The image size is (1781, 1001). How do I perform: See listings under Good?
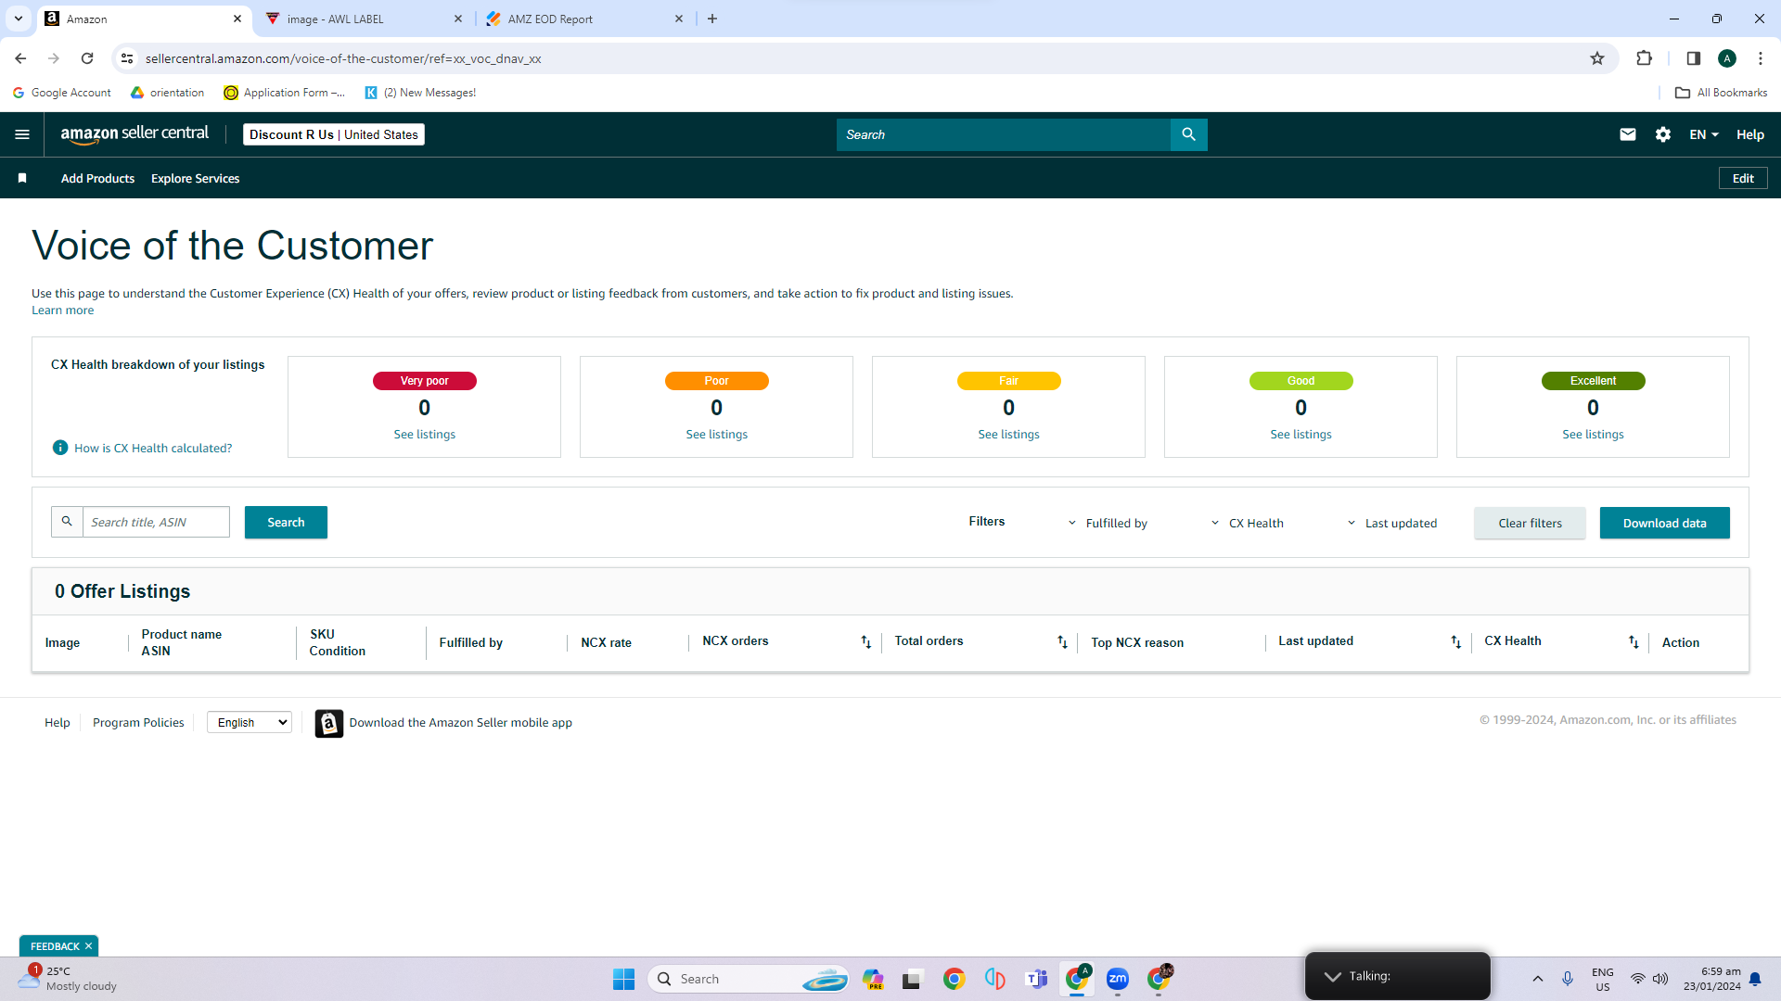(x=1301, y=435)
